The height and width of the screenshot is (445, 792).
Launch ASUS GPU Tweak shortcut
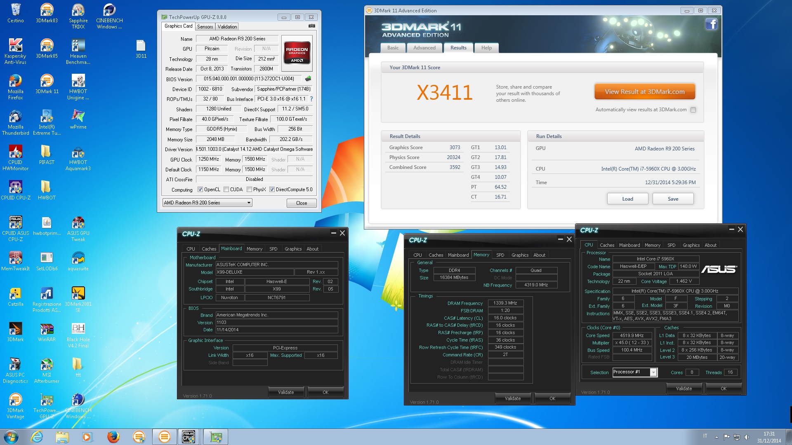point(78,229)
